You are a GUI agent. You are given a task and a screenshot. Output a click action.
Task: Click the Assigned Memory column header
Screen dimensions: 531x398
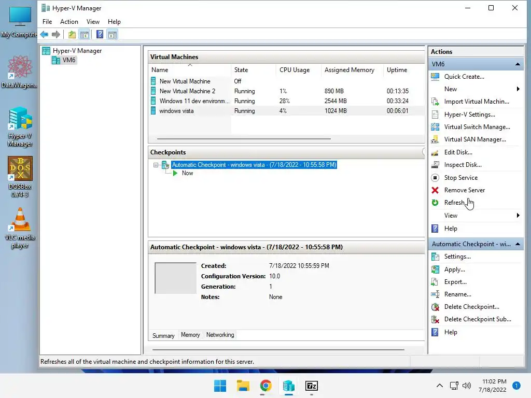352,70
